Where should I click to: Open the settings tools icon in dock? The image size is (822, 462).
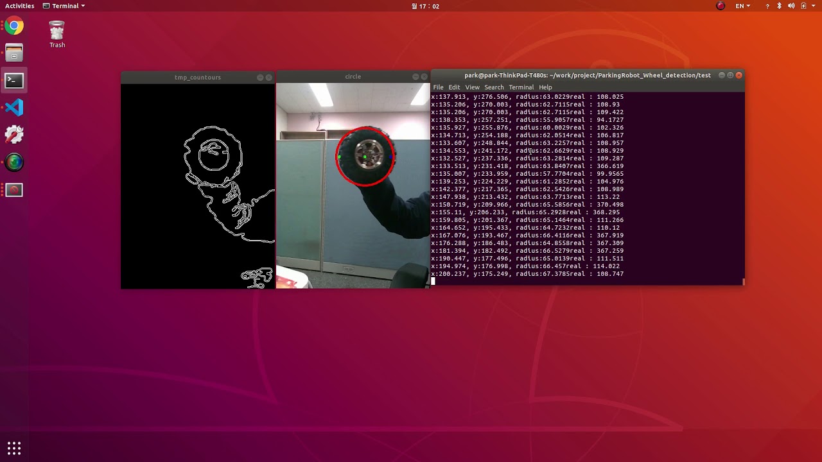14,134
